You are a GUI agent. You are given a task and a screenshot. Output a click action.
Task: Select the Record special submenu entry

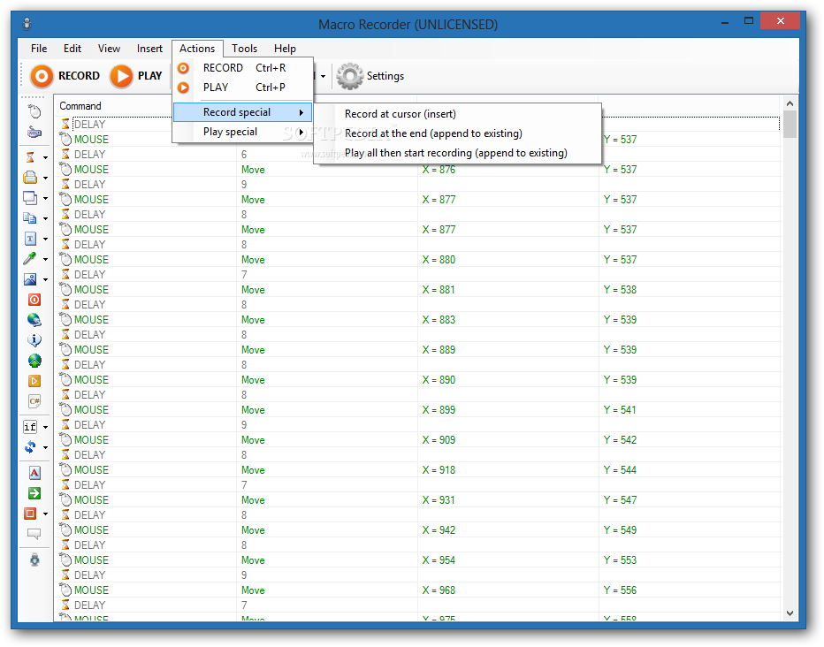[x=243, y=112]
